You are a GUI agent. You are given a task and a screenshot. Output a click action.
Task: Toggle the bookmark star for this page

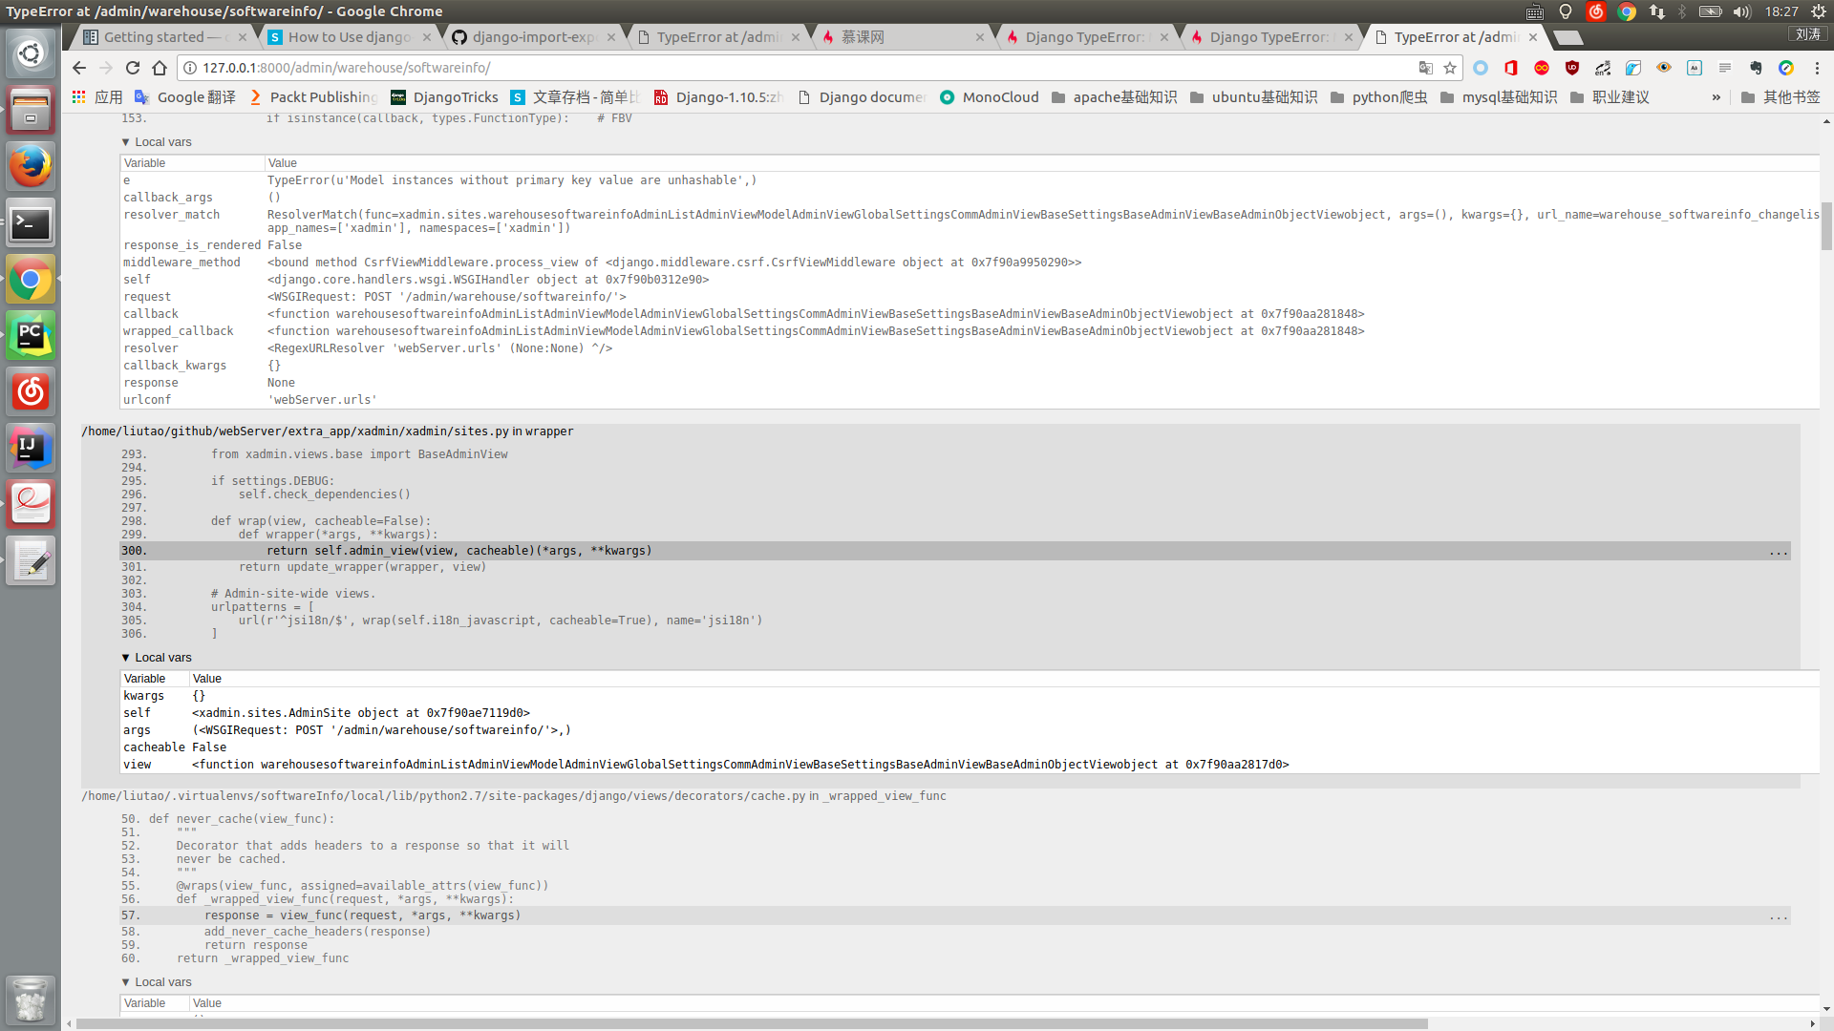coord(1451,68)
